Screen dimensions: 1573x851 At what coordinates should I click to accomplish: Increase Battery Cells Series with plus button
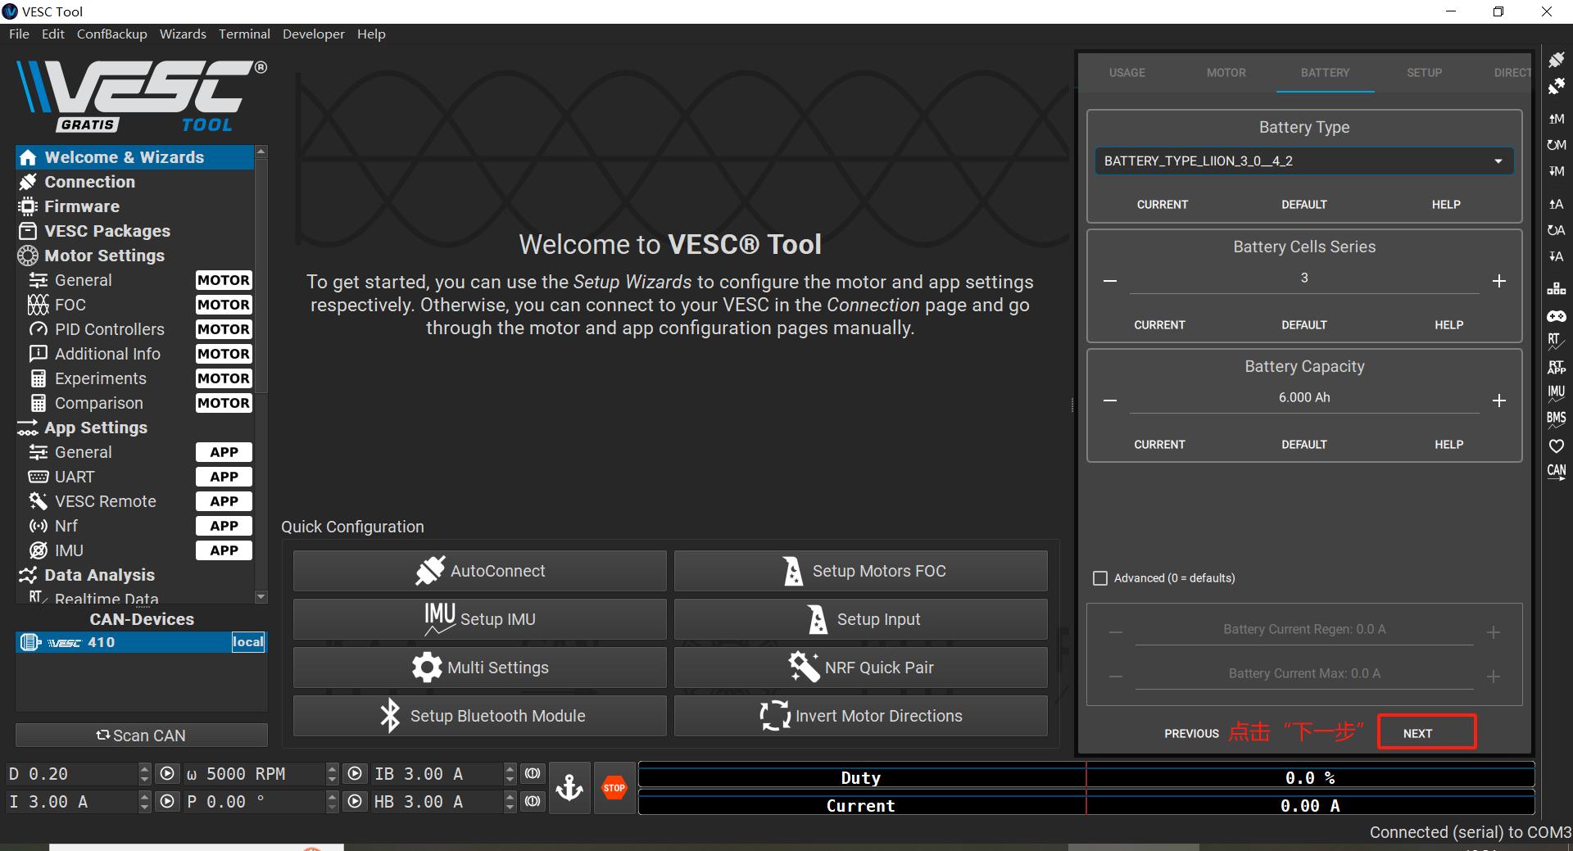pyautogui.click(x=1498, y=281)
